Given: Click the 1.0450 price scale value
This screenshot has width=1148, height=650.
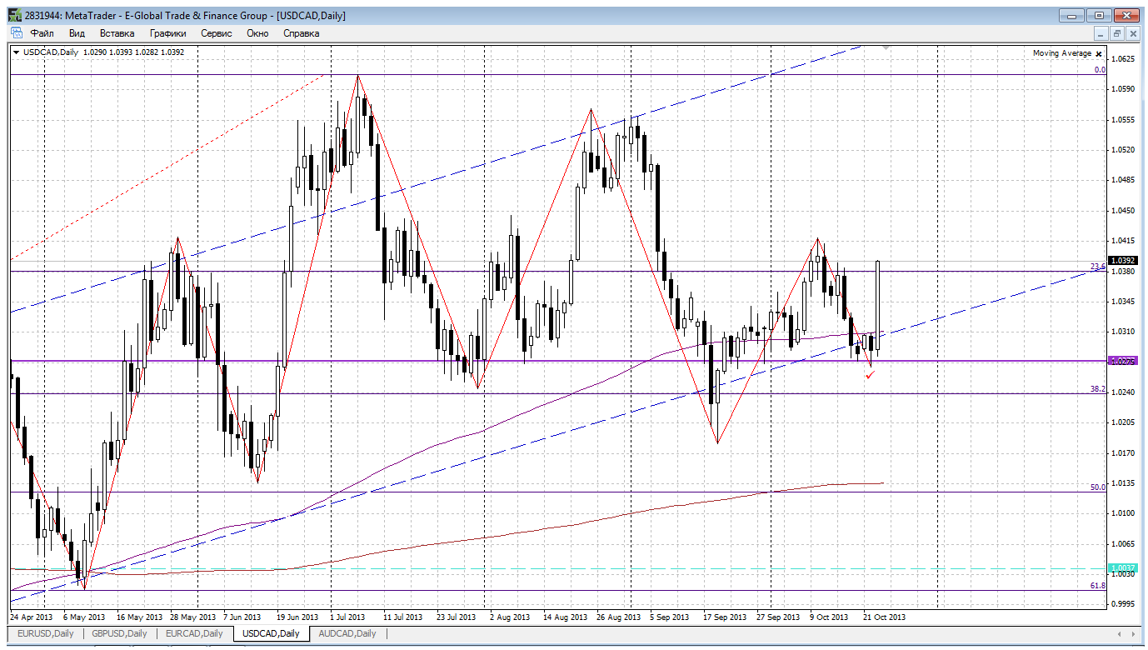Looking at the screenshot, I should (x=1125, y=210).
